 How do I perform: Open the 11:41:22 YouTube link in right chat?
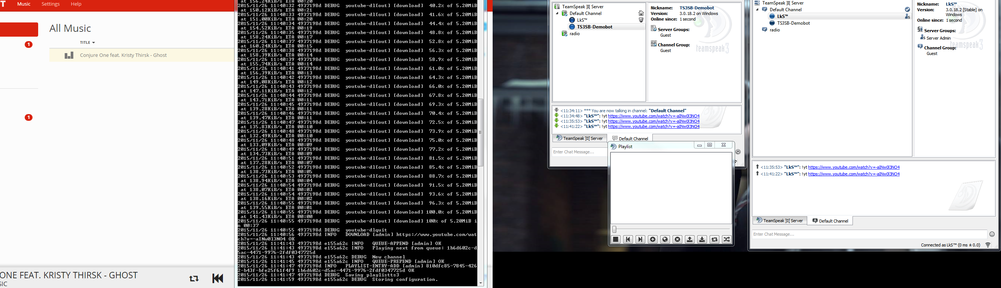tap(854, 174)
